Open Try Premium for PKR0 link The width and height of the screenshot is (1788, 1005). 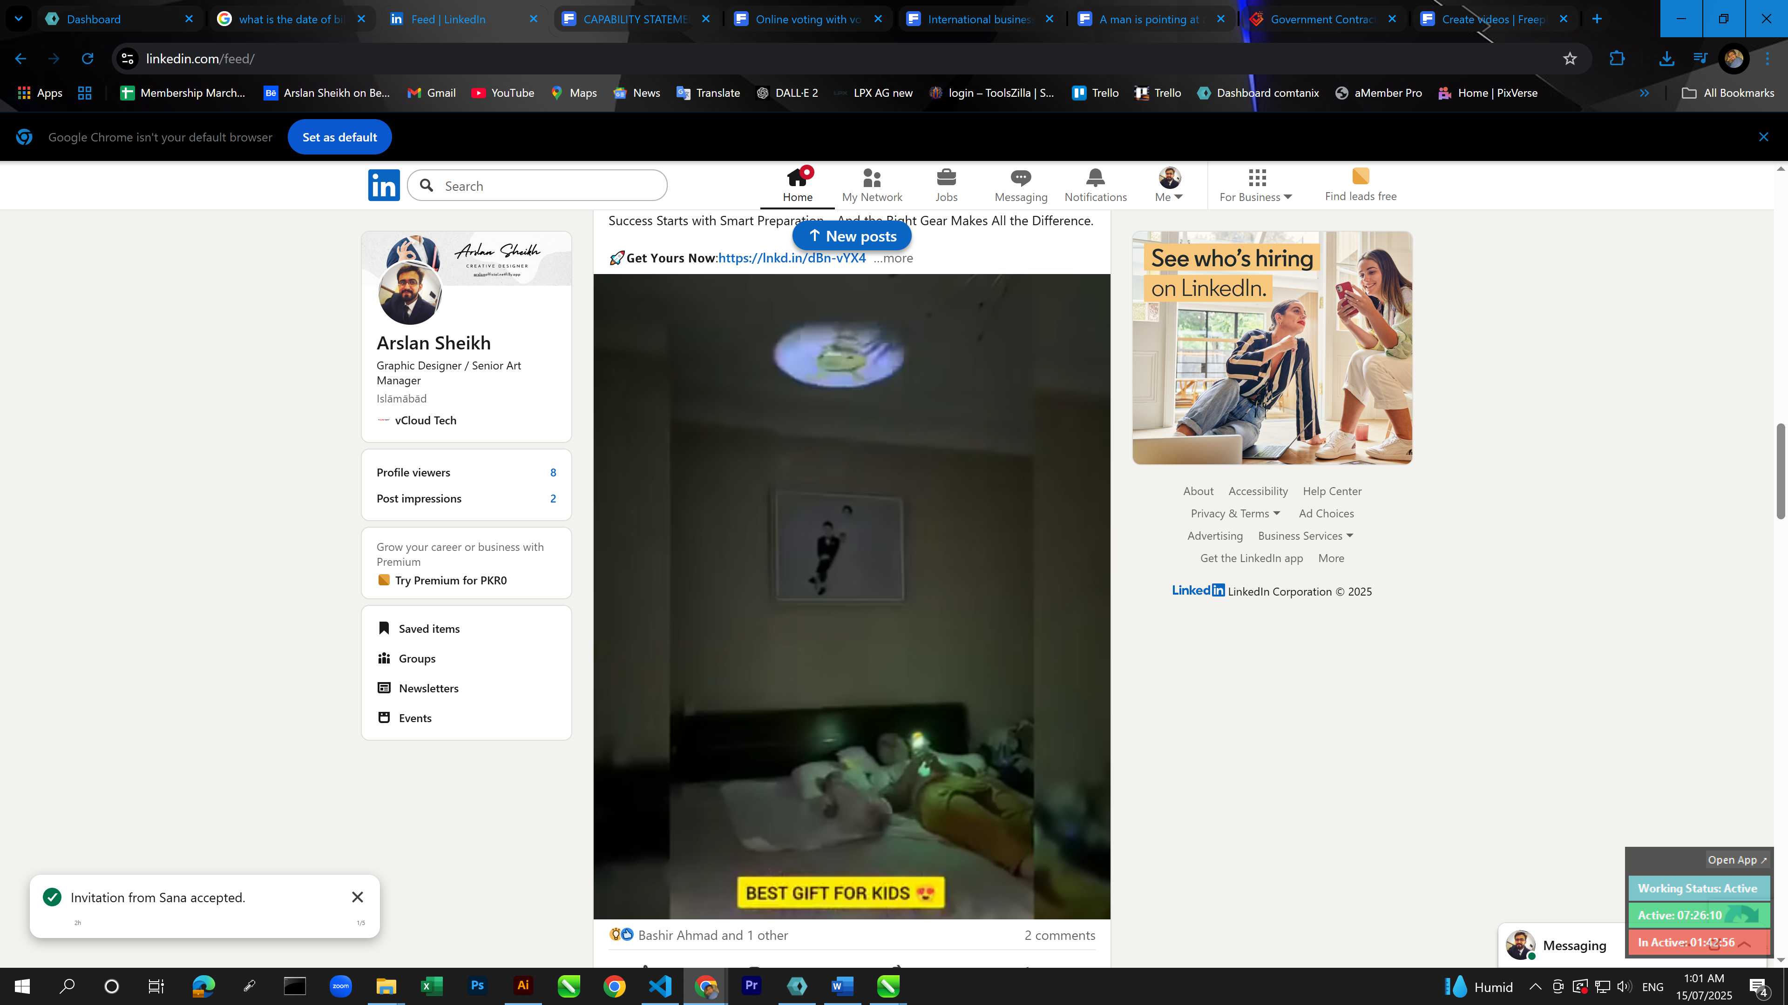pyautogui.click(x=450, y=581)
